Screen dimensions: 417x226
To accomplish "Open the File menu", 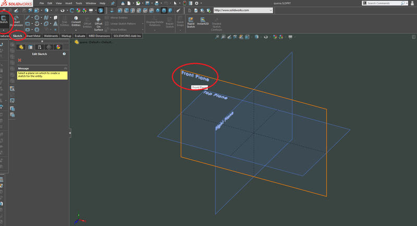I will (x=42, y=3).
